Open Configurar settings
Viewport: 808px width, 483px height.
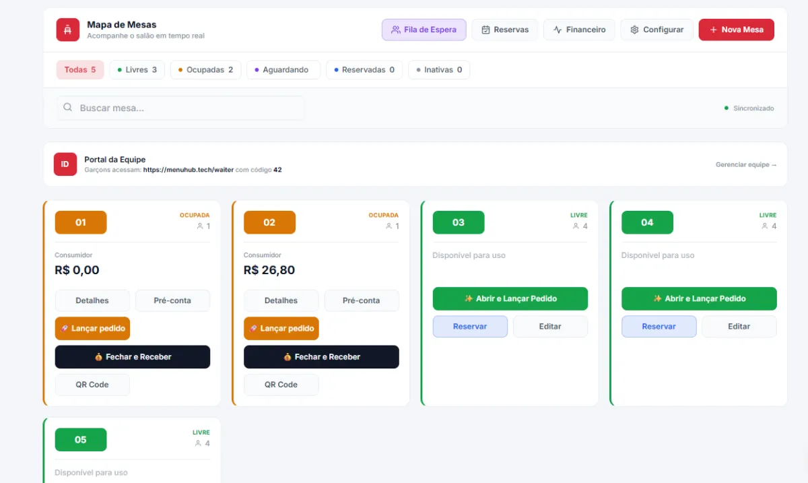656,30
